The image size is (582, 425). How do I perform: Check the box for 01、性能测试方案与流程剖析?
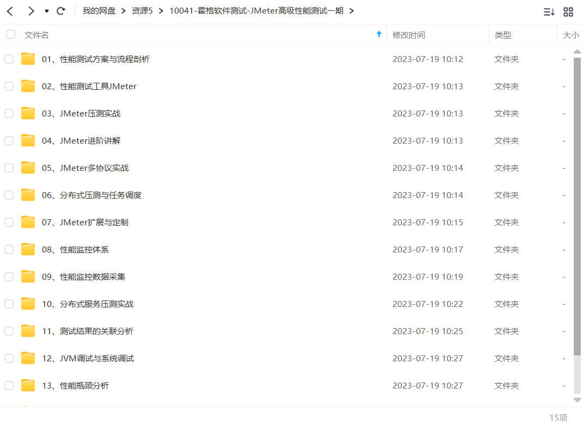(9, 59)
